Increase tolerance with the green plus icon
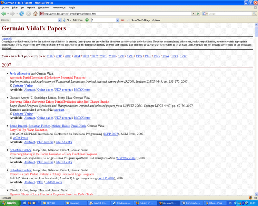This screenshot has height=206, width=258. (x=87, y=20)
